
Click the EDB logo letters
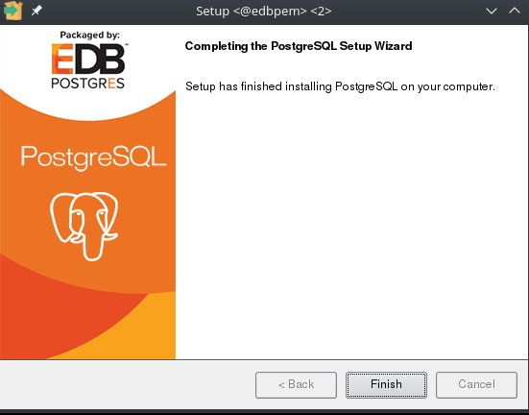88,60
